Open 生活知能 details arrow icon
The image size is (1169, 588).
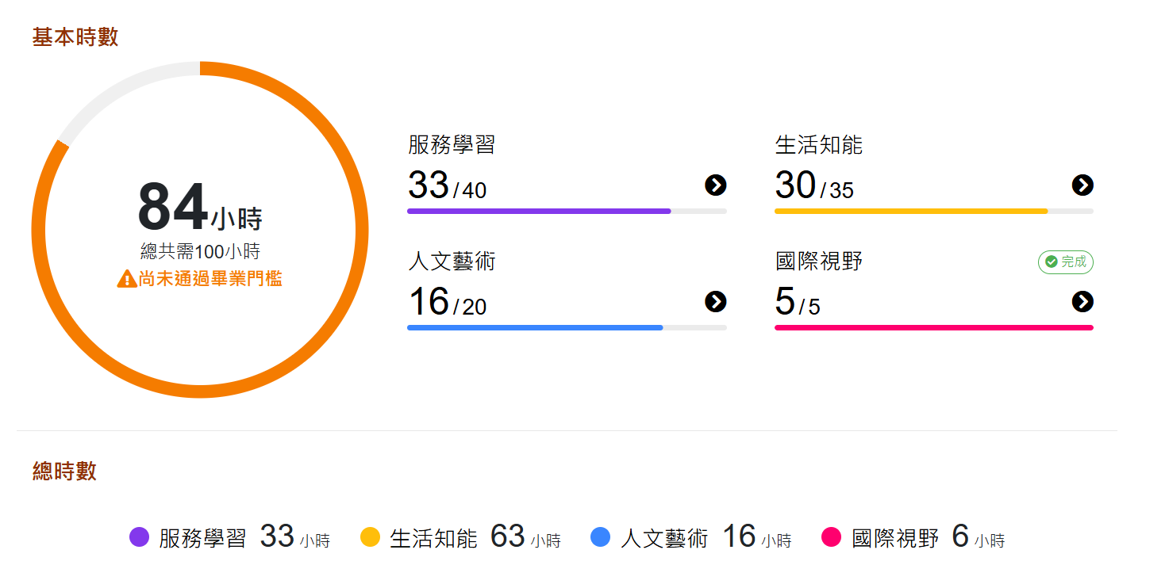pyautogui.click(x=1082, y=185)
